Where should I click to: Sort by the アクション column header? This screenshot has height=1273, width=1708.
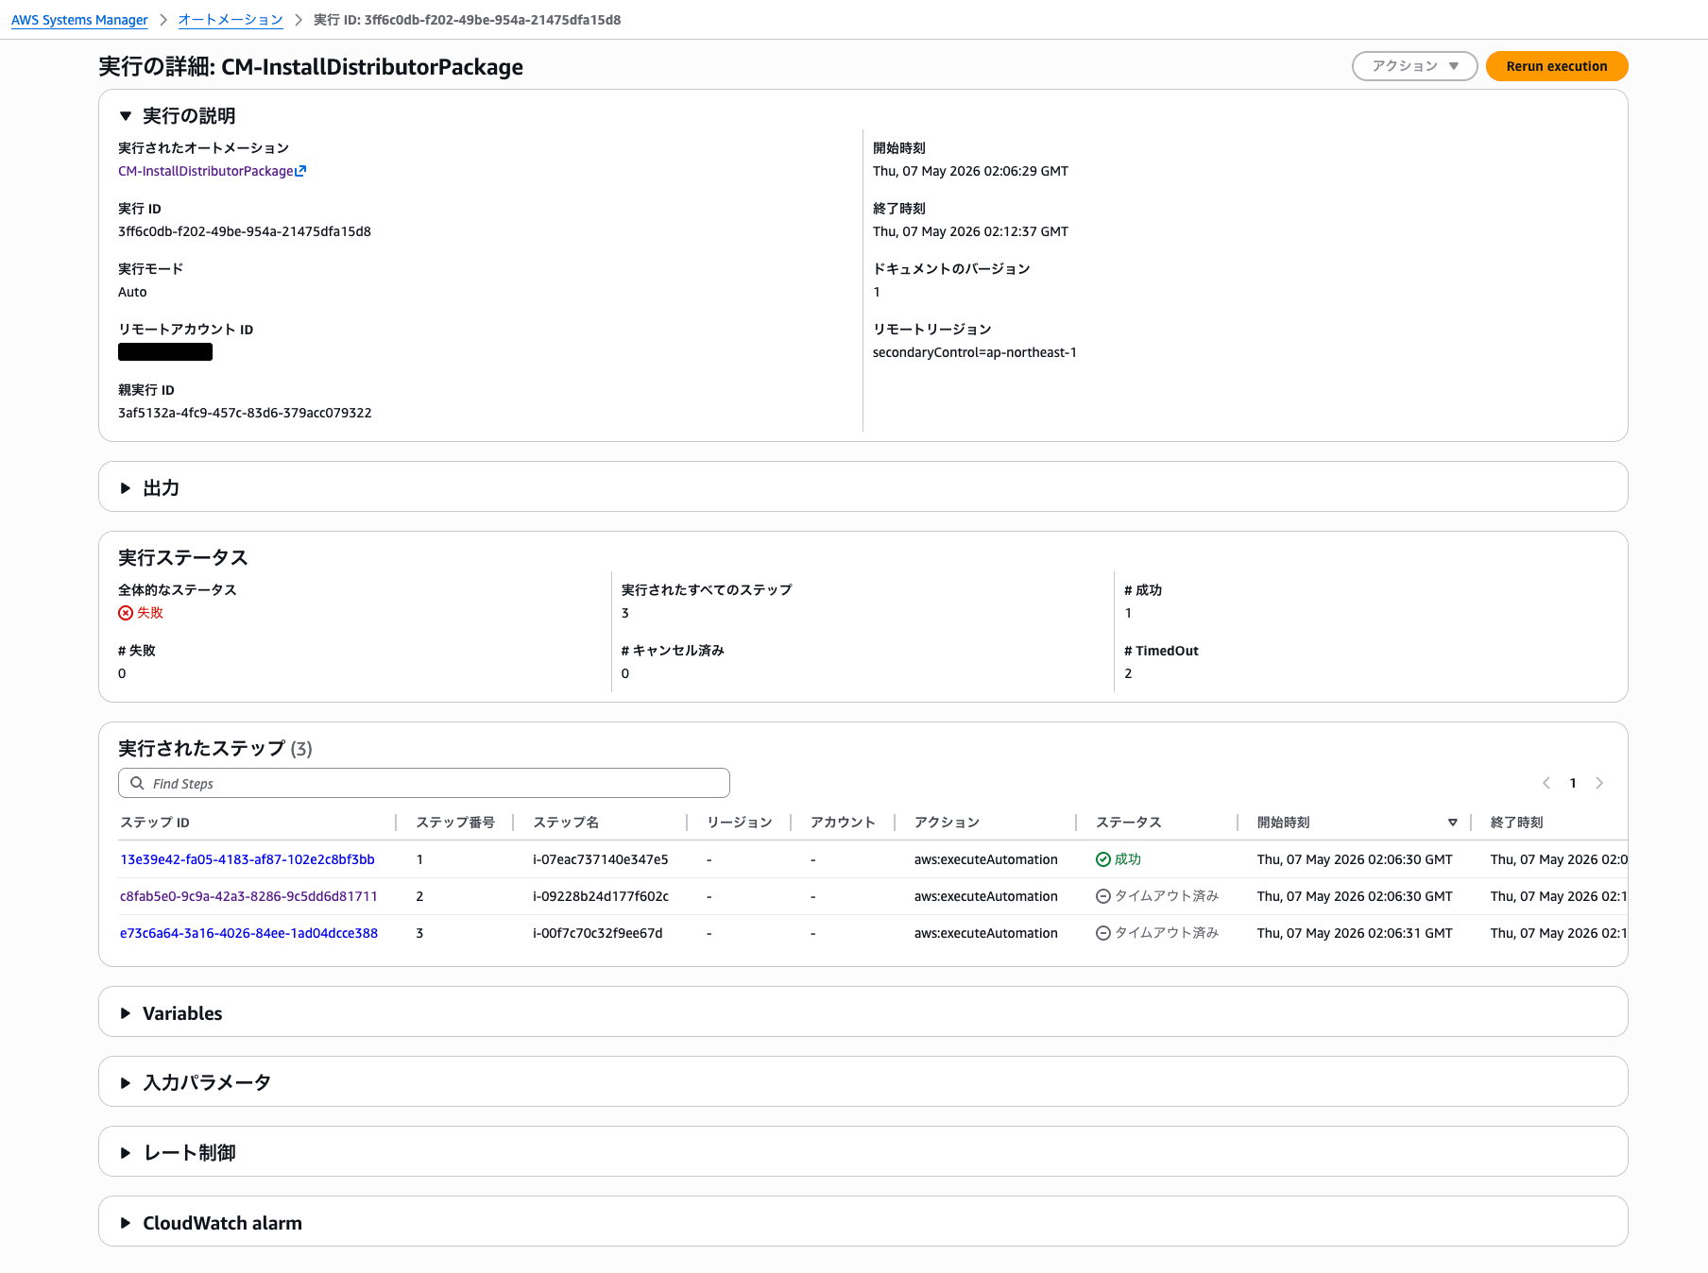(x=947, y=823)
